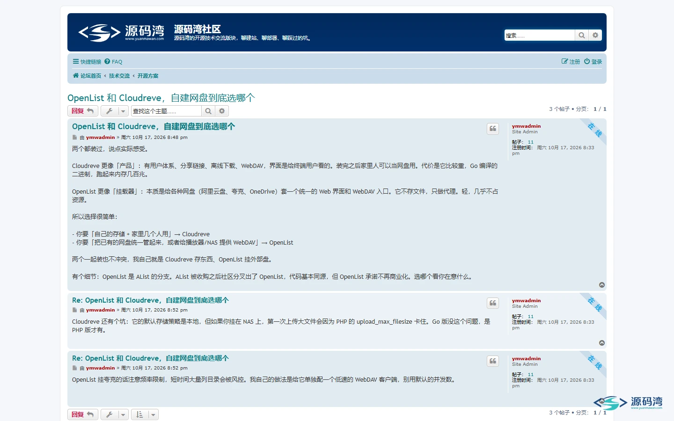The image size is (674, 421).
Task: Open topic tools wrench dropdown beneath the last post
Action: [x=115, y=414]
